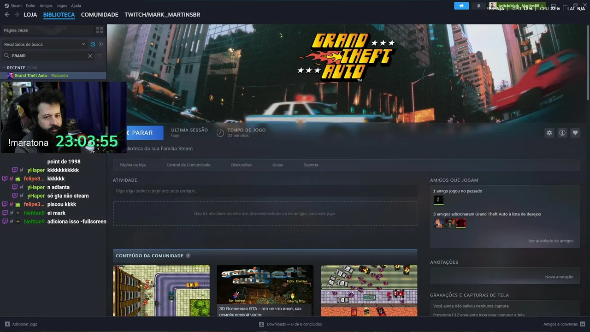Click the third red wishlist friend avatar
The image size is (590, 332).
pyautogui.click(x=461, y=223)
